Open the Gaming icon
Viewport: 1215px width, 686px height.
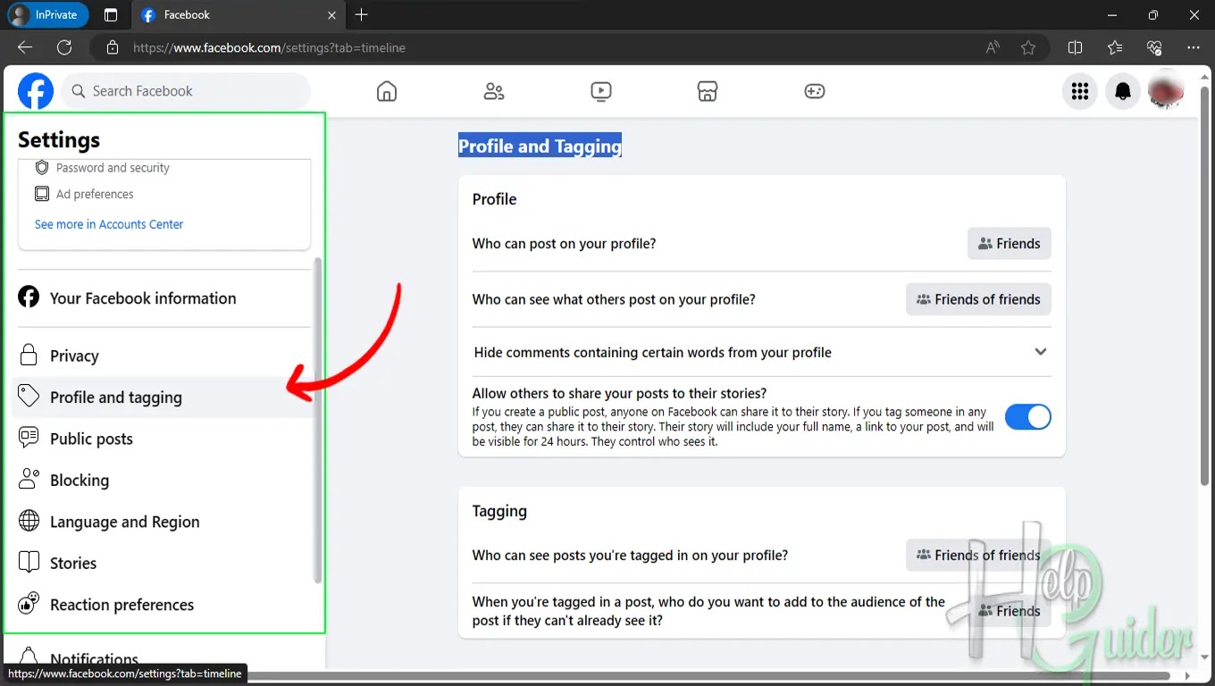[815, 91]
